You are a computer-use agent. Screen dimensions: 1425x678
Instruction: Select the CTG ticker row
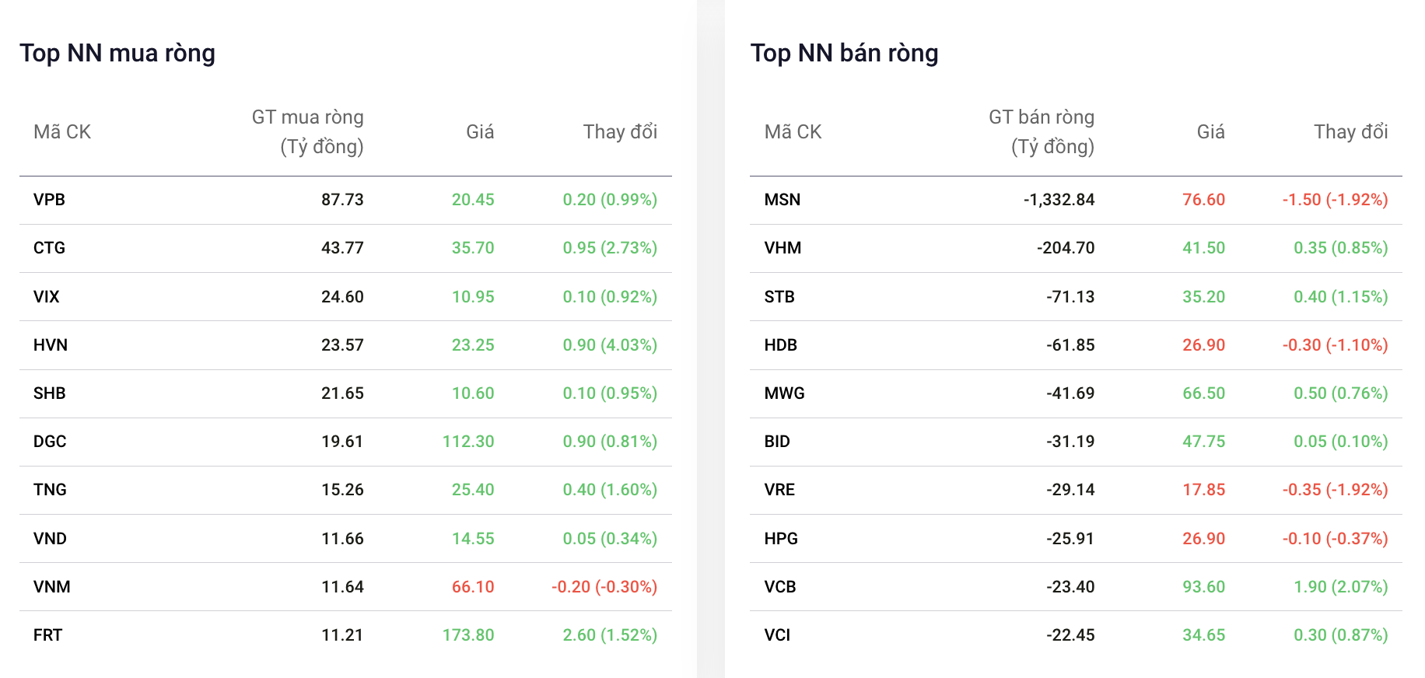coord(345,248)
